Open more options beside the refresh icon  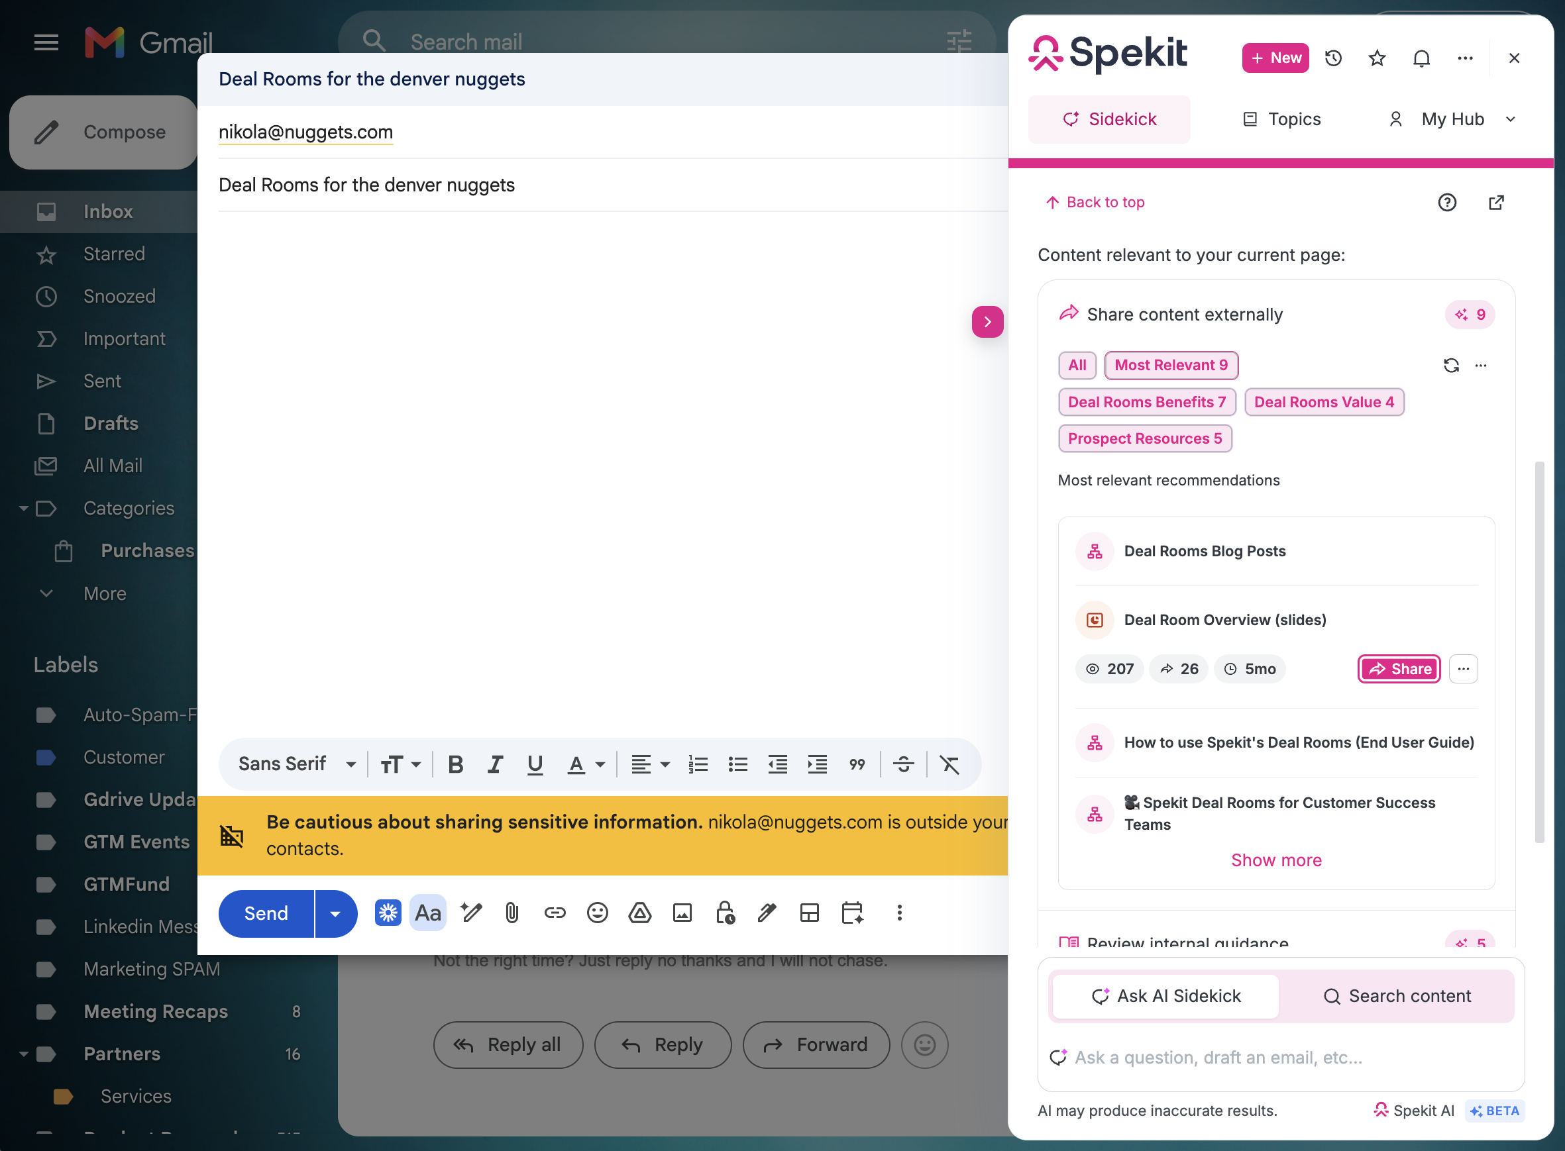coord(1481,365)
